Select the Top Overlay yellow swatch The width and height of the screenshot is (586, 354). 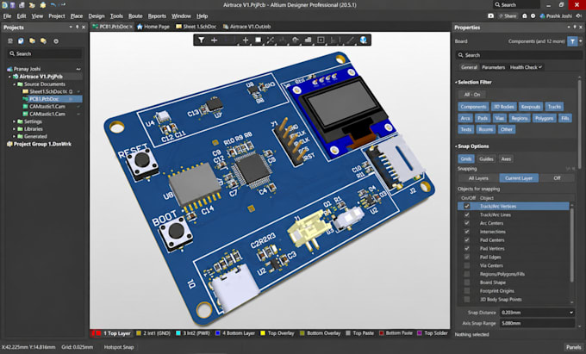pos(263,333)
